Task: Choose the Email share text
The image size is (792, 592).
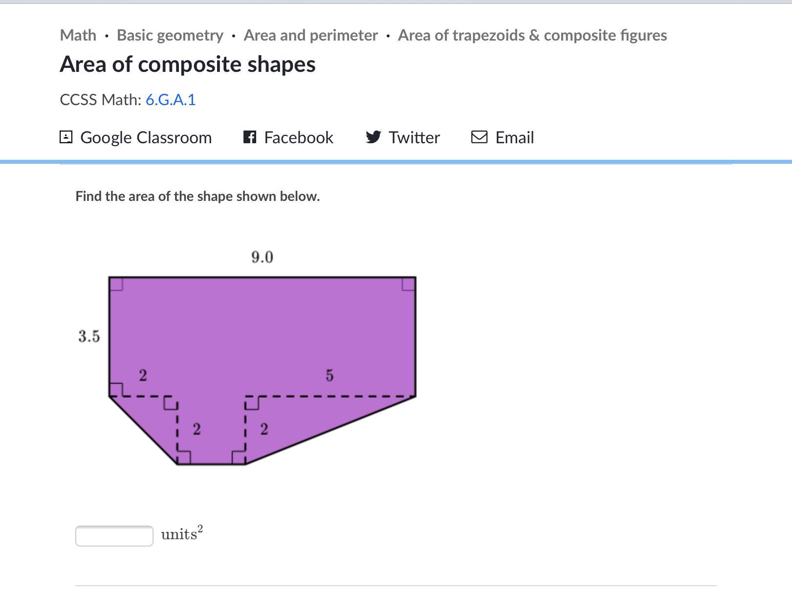Action: [x=514, y=137]
